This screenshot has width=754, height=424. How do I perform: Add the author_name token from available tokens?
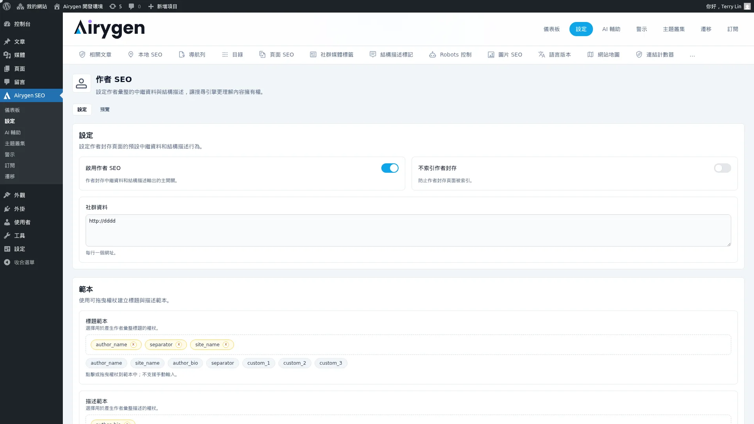click(106, 363)
